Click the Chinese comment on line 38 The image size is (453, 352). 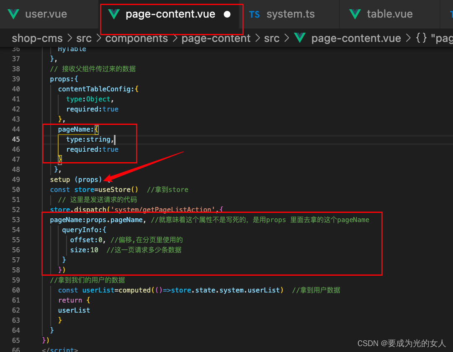(x=93, y=69)
